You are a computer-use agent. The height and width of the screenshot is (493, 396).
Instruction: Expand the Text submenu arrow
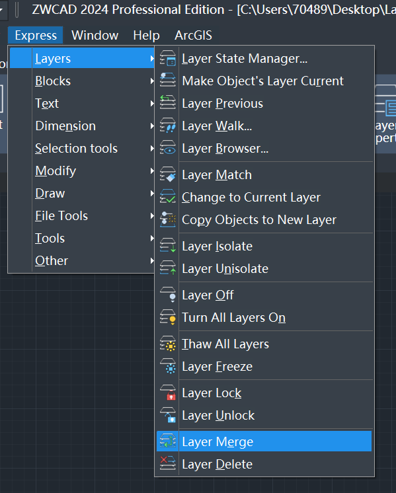(152, 104)
